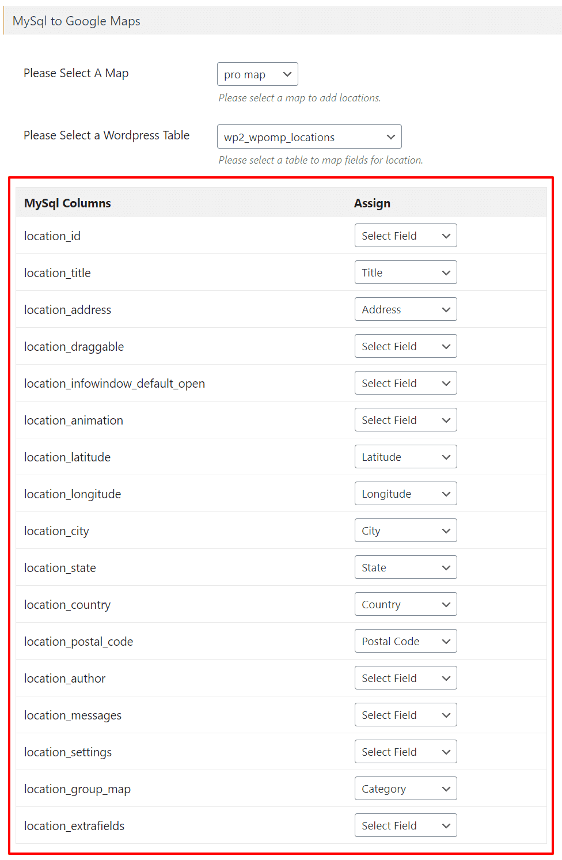
Task: Open the State dropdown for location_state
Action: [x=405, y=567]
